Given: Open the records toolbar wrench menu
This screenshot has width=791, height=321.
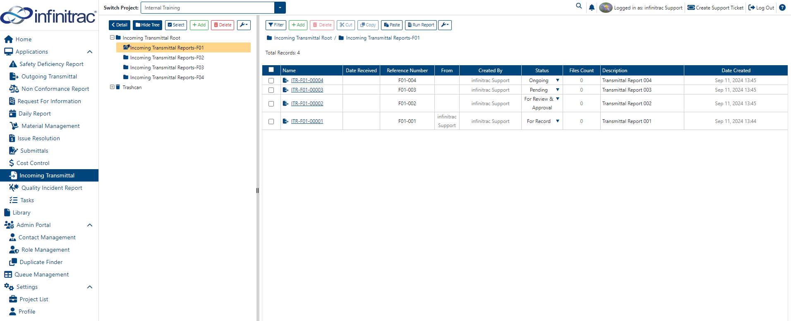Looking at the screenshot, I should click(445, 25).
